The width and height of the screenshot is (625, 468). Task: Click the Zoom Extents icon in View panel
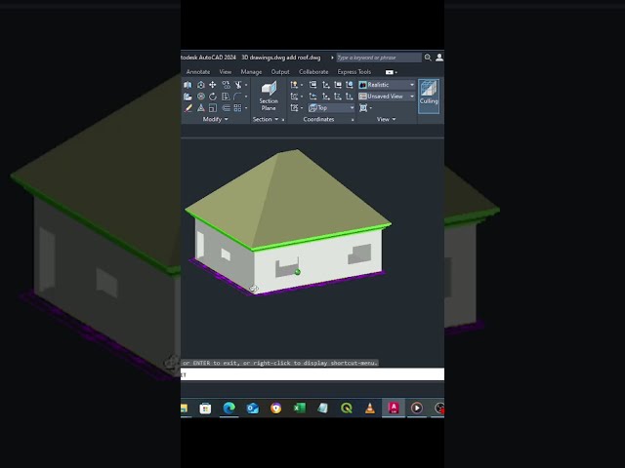click(x=363, y=108)
